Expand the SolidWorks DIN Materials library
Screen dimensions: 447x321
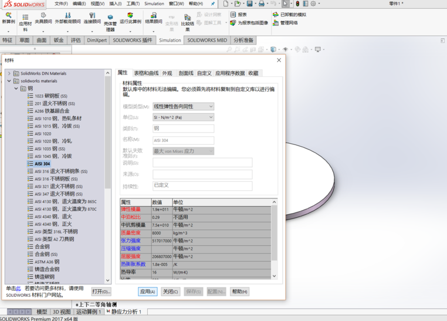tap(9, 73)
